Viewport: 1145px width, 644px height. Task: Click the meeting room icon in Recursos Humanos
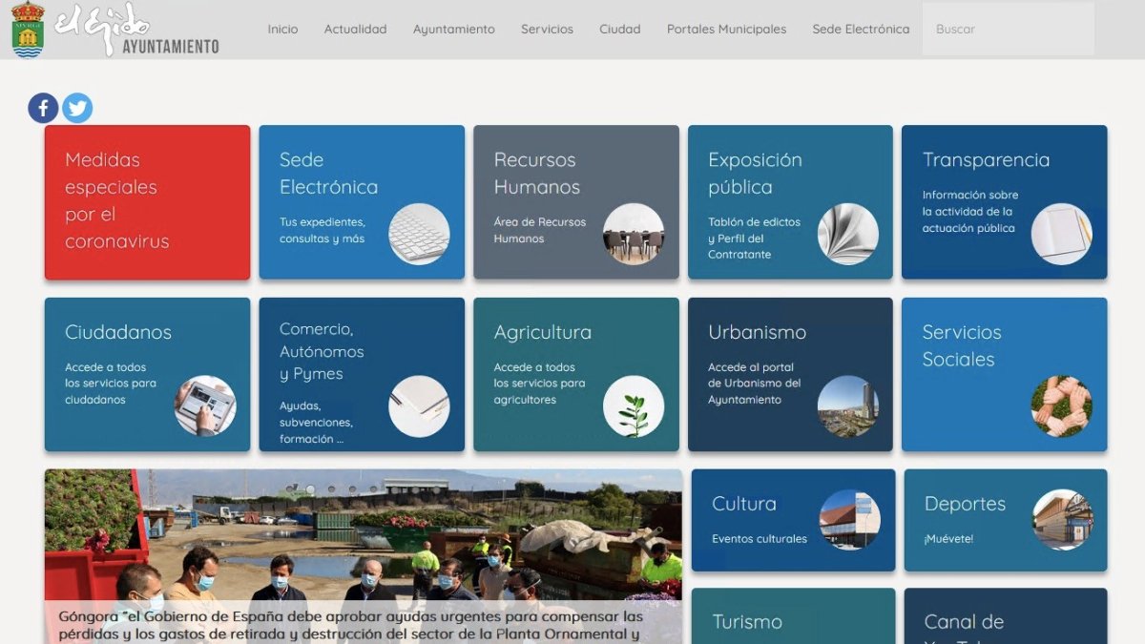634,234
